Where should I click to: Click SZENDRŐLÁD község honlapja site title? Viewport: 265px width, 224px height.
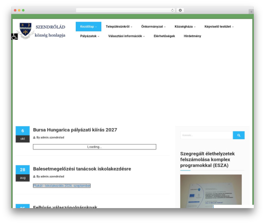point(50,31)
